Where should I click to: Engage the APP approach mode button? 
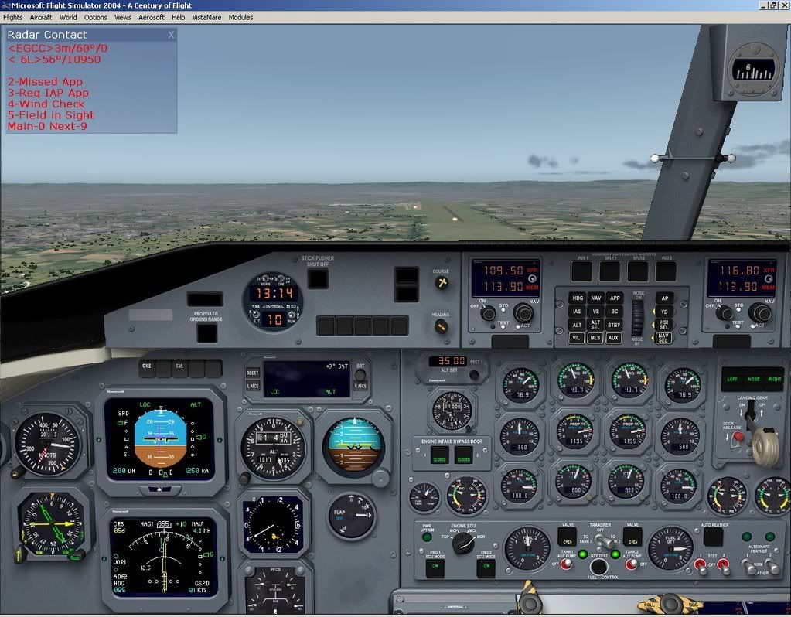click(x=615, y=298)
